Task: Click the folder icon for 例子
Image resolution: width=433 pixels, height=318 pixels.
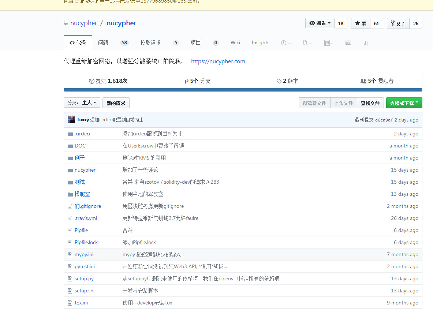Action: 70,158
